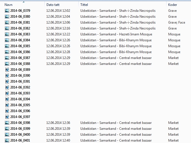Viewport: 191px width, 143px height.
Task: Click the image icon of 2014-06_0386
Action: coord(7,52)
